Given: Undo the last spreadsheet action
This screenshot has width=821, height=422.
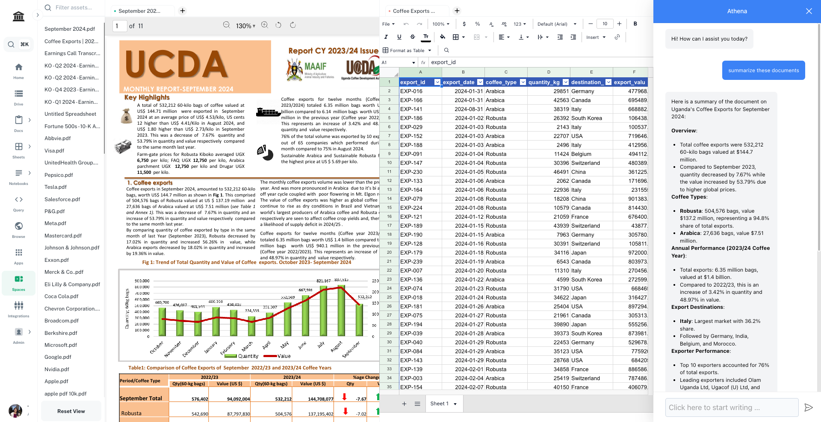Looking at the screenshot, I should (x=406, y=24).
